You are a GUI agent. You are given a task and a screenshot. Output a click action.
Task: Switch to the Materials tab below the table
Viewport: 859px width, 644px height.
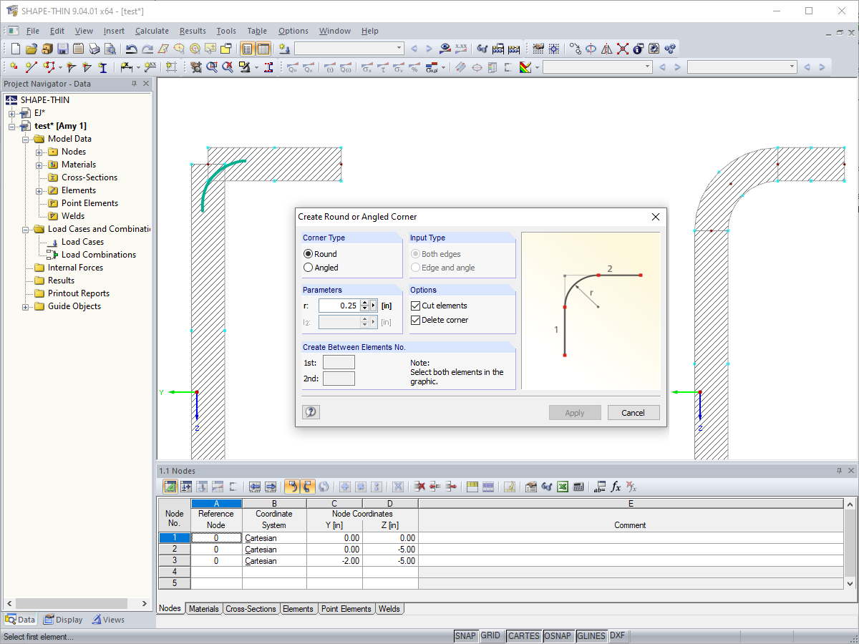(x=204, y=609)
